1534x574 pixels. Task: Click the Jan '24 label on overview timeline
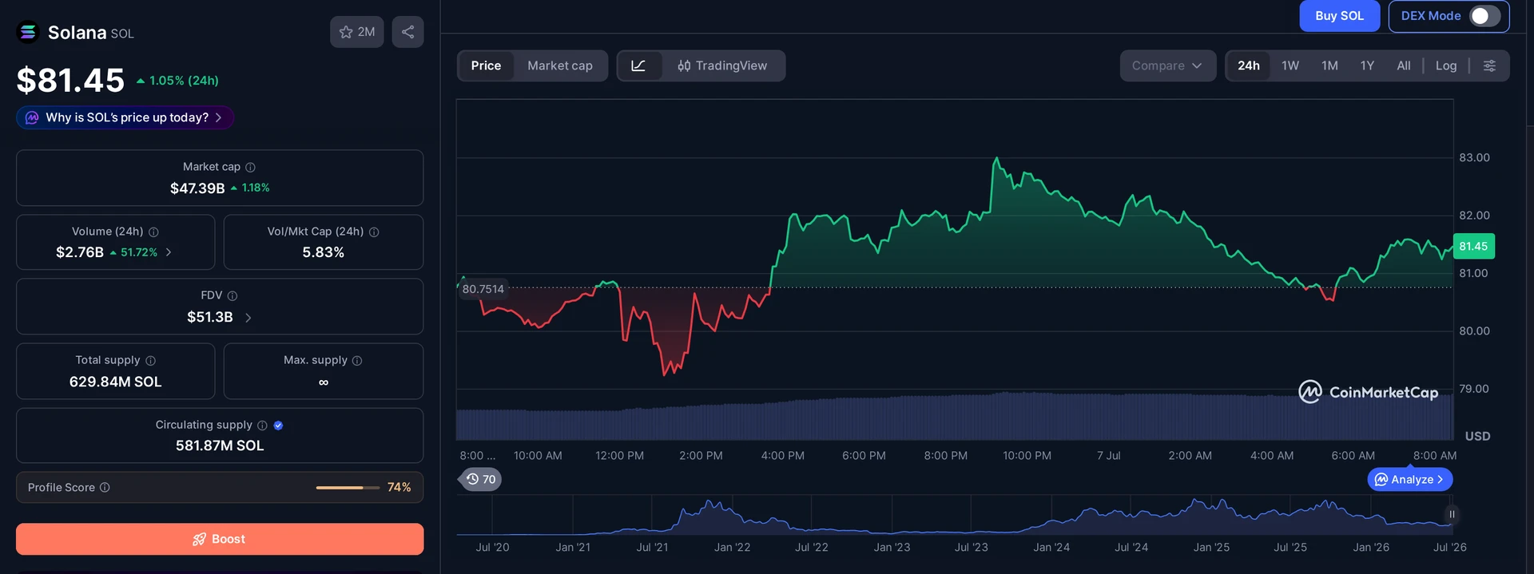(1051, 548)
